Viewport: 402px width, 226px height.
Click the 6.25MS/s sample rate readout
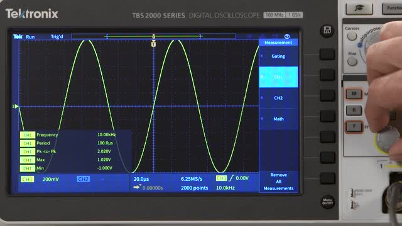(x=192, y=179)
